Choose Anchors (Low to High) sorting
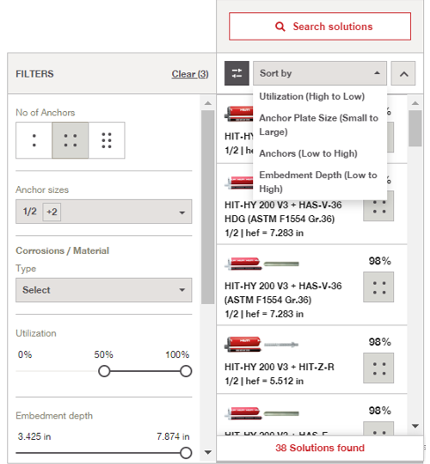The width and height of the screenshot is (430, 464). 308,153
